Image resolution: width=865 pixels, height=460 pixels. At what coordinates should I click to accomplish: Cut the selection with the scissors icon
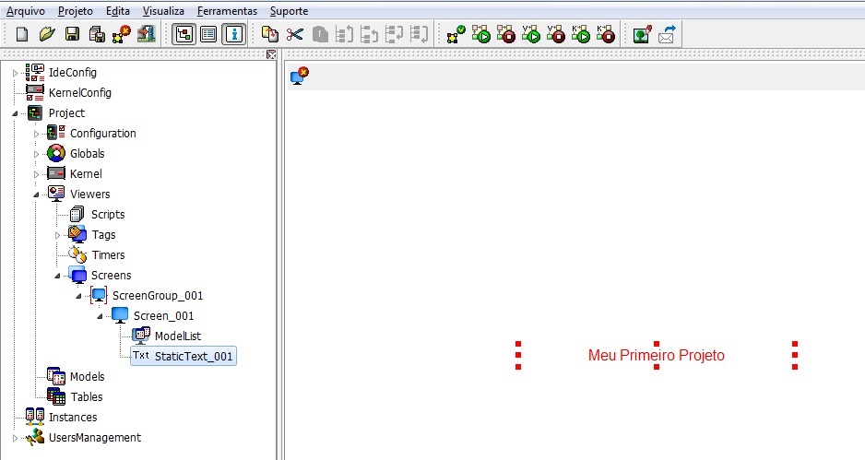click(x=294, y=34)
